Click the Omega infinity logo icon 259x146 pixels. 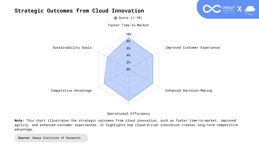212,9
